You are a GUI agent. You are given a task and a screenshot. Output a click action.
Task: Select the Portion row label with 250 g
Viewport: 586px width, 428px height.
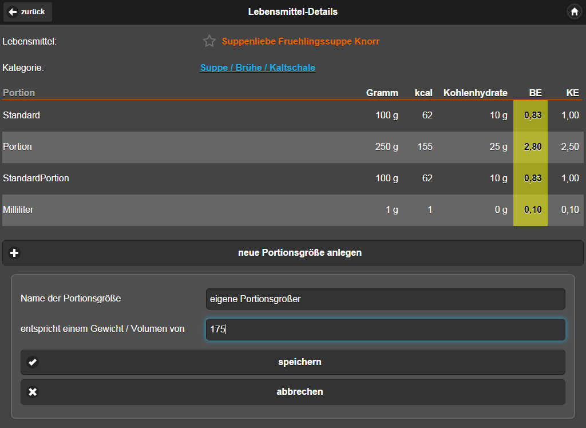point(17,146)
